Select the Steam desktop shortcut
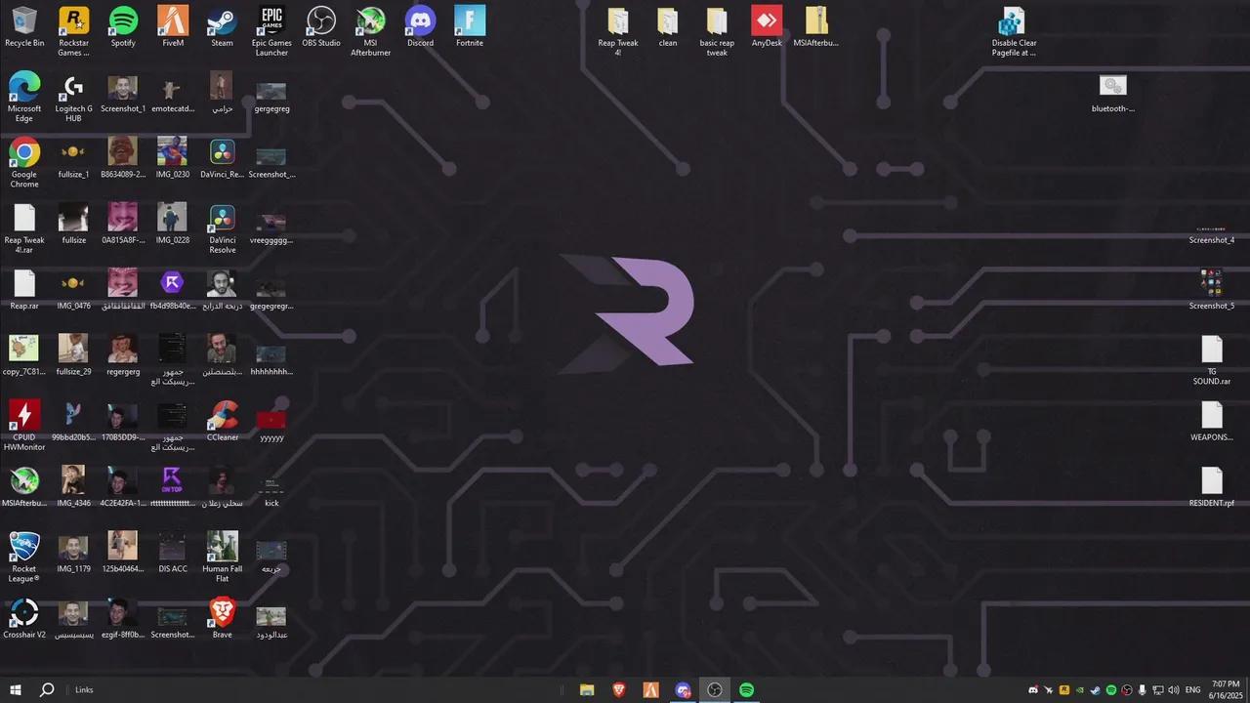The image size is (1250, 703). 222,27
